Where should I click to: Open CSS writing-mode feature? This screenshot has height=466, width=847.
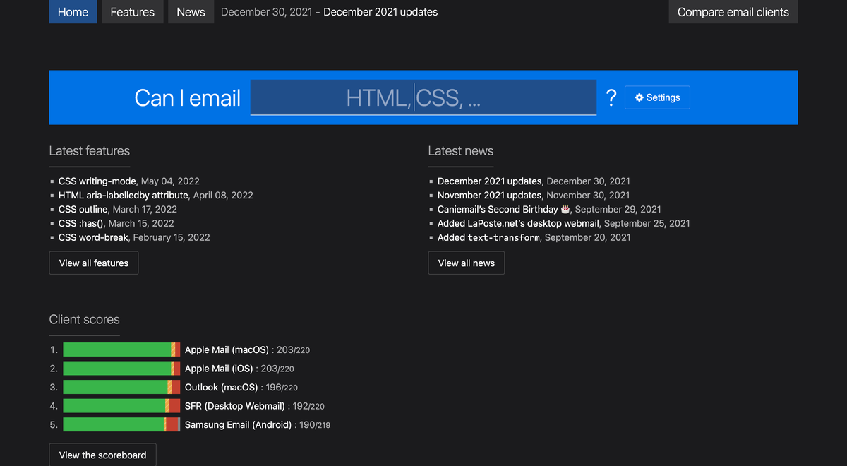[x=98, y=181]
